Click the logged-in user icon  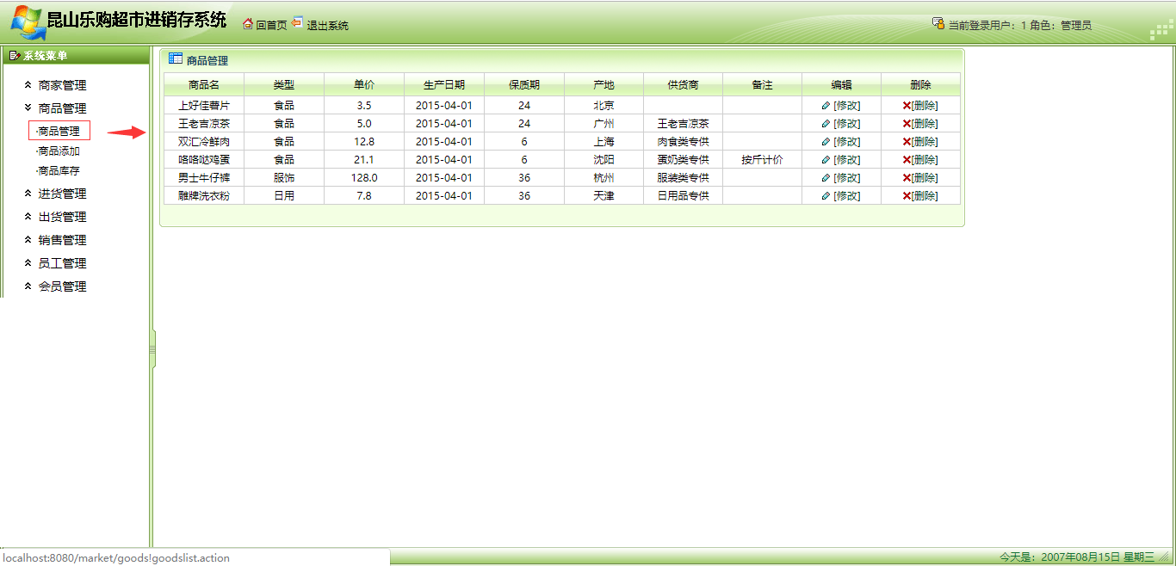938,23
